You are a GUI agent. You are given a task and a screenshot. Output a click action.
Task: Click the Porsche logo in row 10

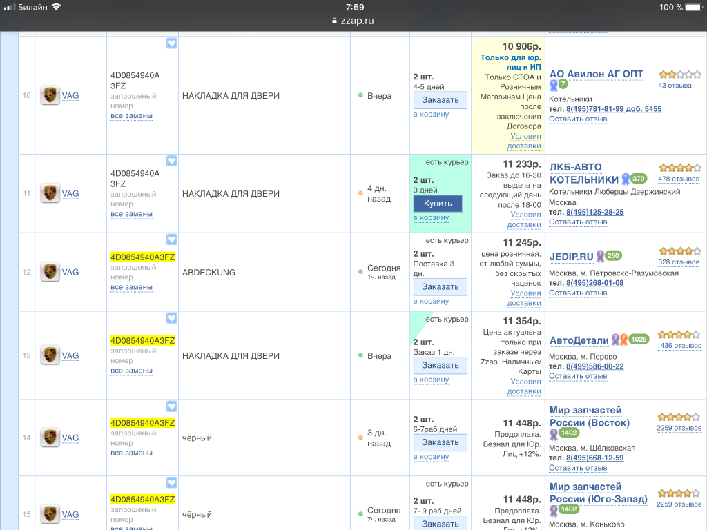pyautogui.click(x=50, y=95)
